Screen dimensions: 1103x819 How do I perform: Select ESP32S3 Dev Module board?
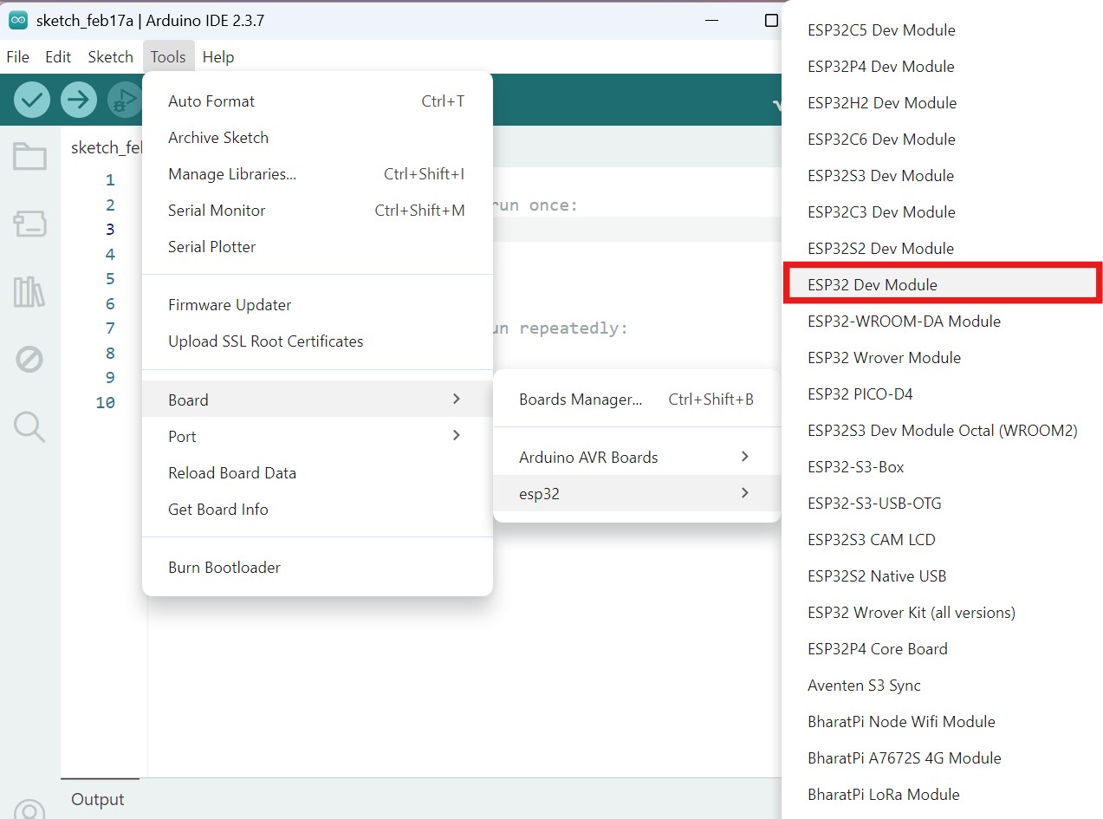tap(942, 176)
